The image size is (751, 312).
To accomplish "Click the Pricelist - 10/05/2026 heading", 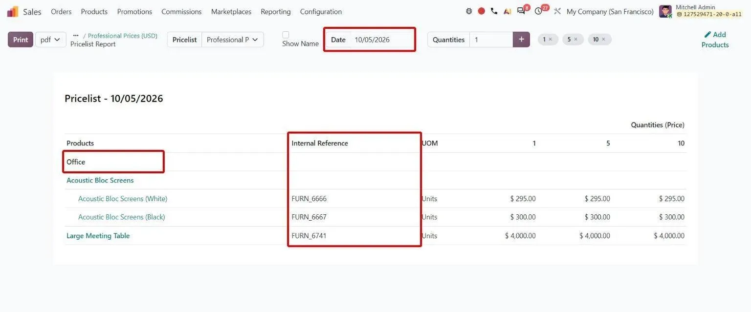I will (x=114, y=99).
